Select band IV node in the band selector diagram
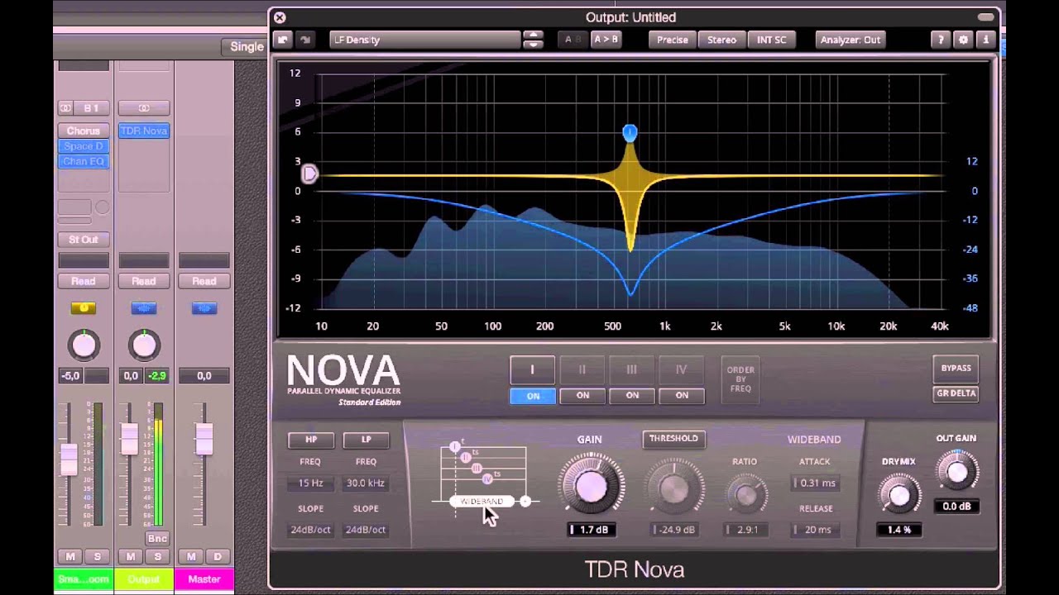The height and width of the screenshot is (595, 1059). 487,478
